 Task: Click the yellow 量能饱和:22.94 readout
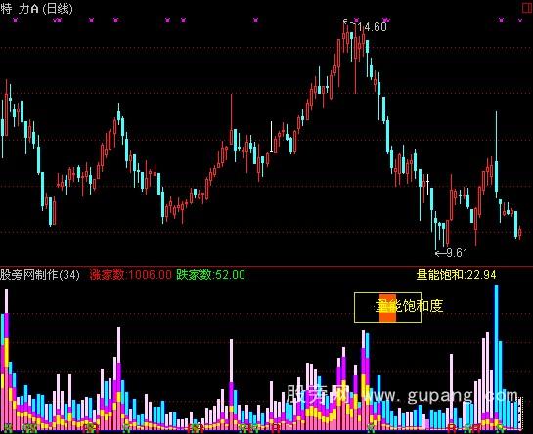456,275
